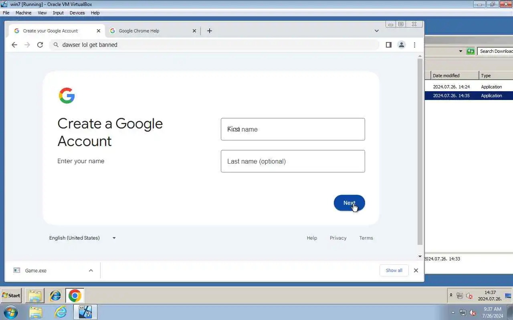Click the guest tray muted volume icon

(469, 296)
